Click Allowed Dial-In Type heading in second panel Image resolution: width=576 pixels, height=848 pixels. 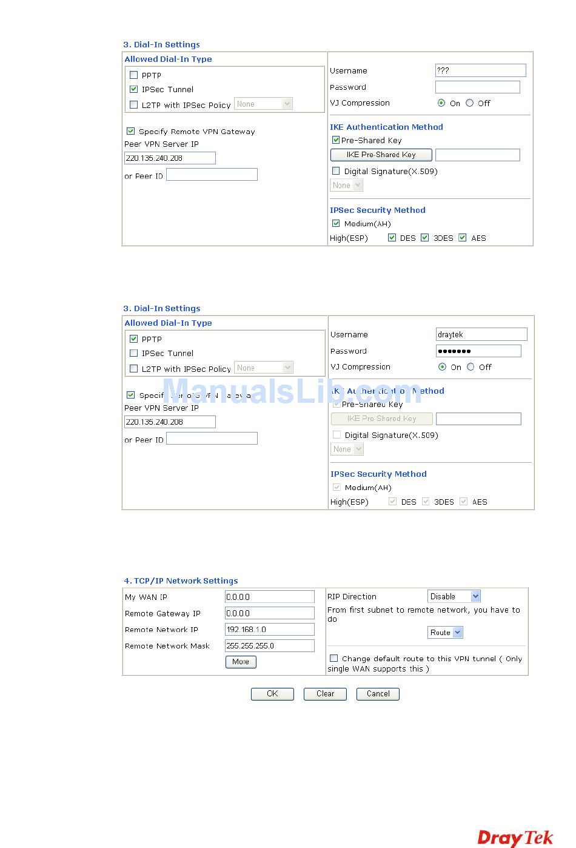[168, 323]
